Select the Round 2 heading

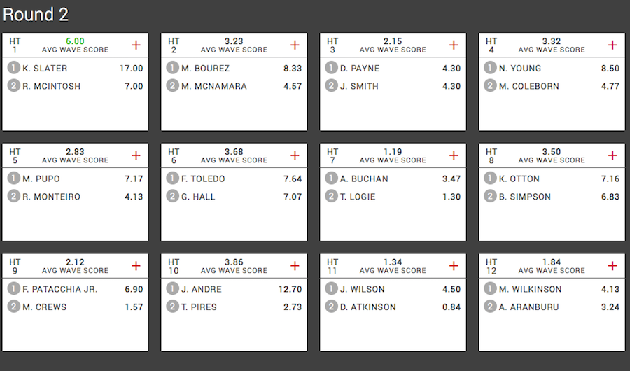tap(36, 15)
